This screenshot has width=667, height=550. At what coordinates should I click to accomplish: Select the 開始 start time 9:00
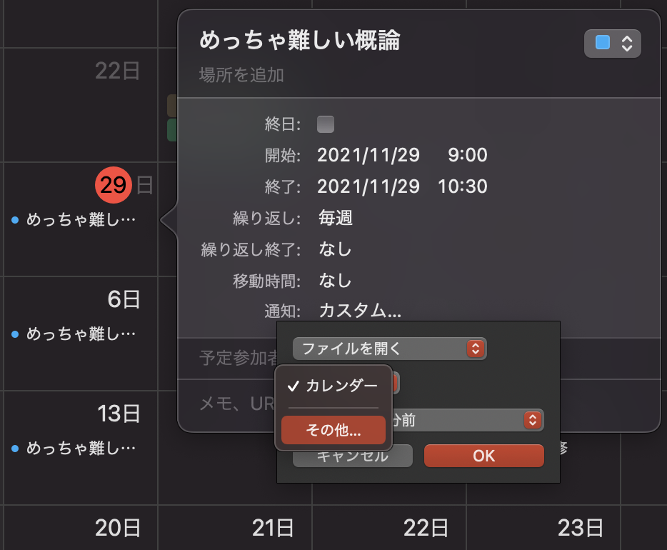click(x=467, y=156)
